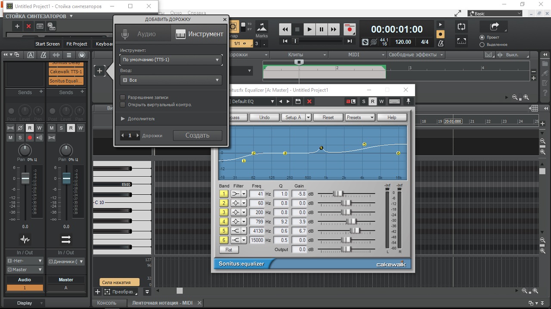Click the red X delete synth icon
Viewport: 551px width, 309px height.
[29, 26]
